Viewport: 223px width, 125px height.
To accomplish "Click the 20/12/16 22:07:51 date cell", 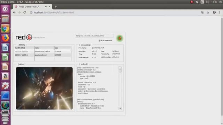I will click(x=22, y=51).
